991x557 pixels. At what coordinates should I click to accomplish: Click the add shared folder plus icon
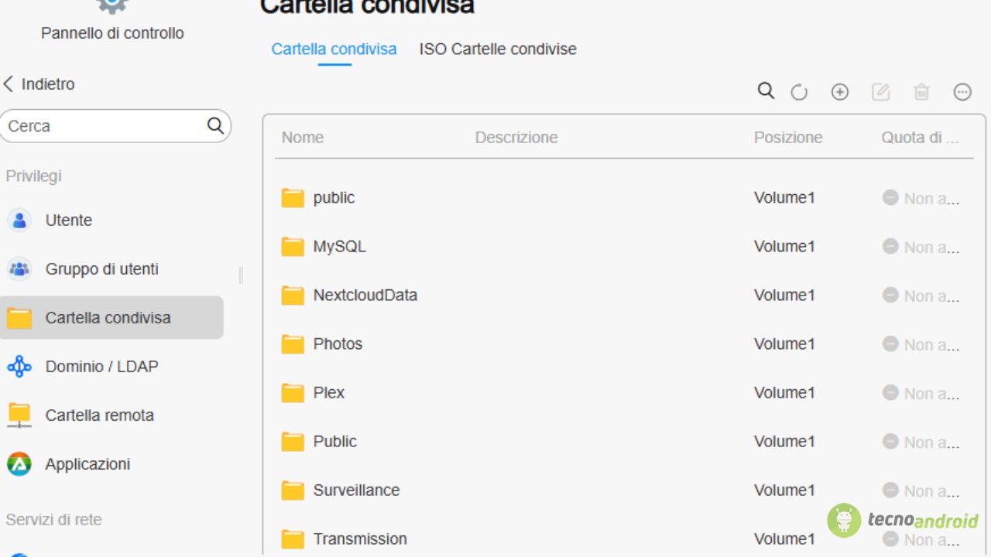tap(840, 93)
